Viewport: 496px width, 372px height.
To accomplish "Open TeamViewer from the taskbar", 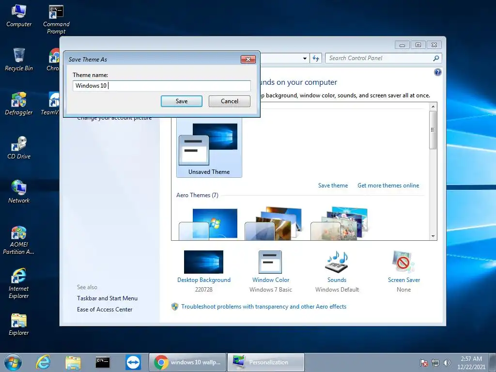I will 133,362.
